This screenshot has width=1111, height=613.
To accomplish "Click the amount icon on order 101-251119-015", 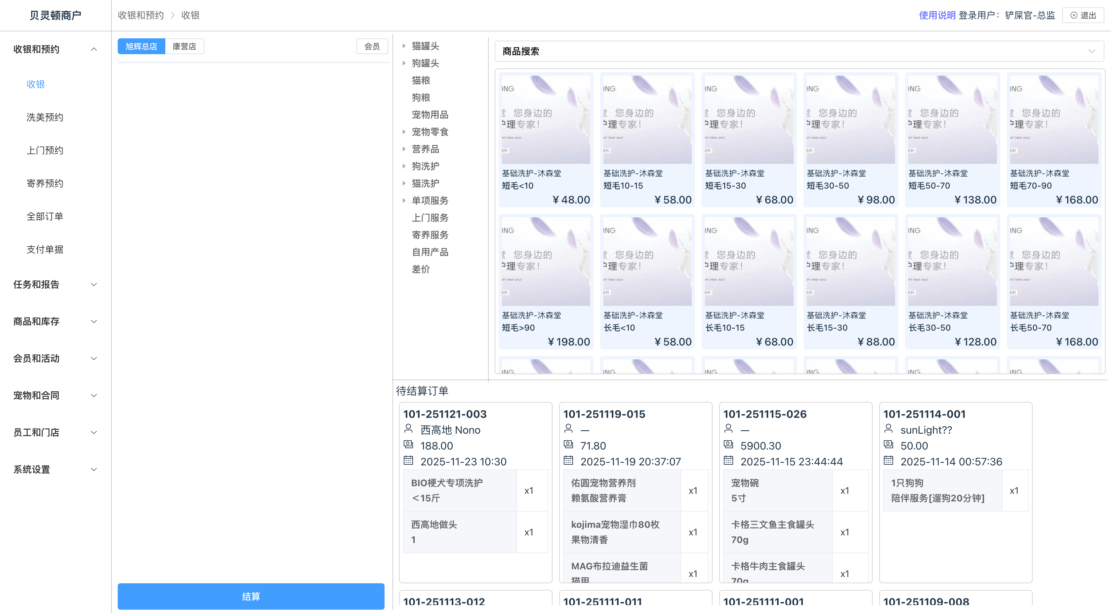I will [x=568, y=444].
